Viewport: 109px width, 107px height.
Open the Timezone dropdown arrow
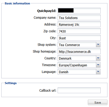click(98, 65)
